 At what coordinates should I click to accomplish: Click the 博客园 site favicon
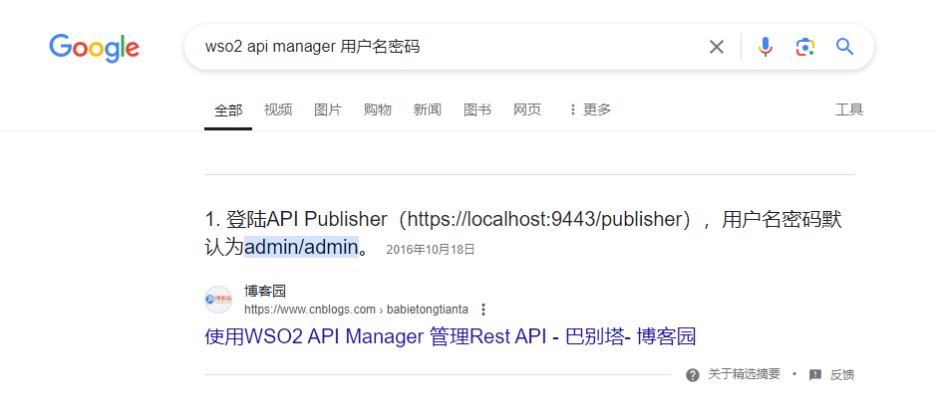pos(217,300)
